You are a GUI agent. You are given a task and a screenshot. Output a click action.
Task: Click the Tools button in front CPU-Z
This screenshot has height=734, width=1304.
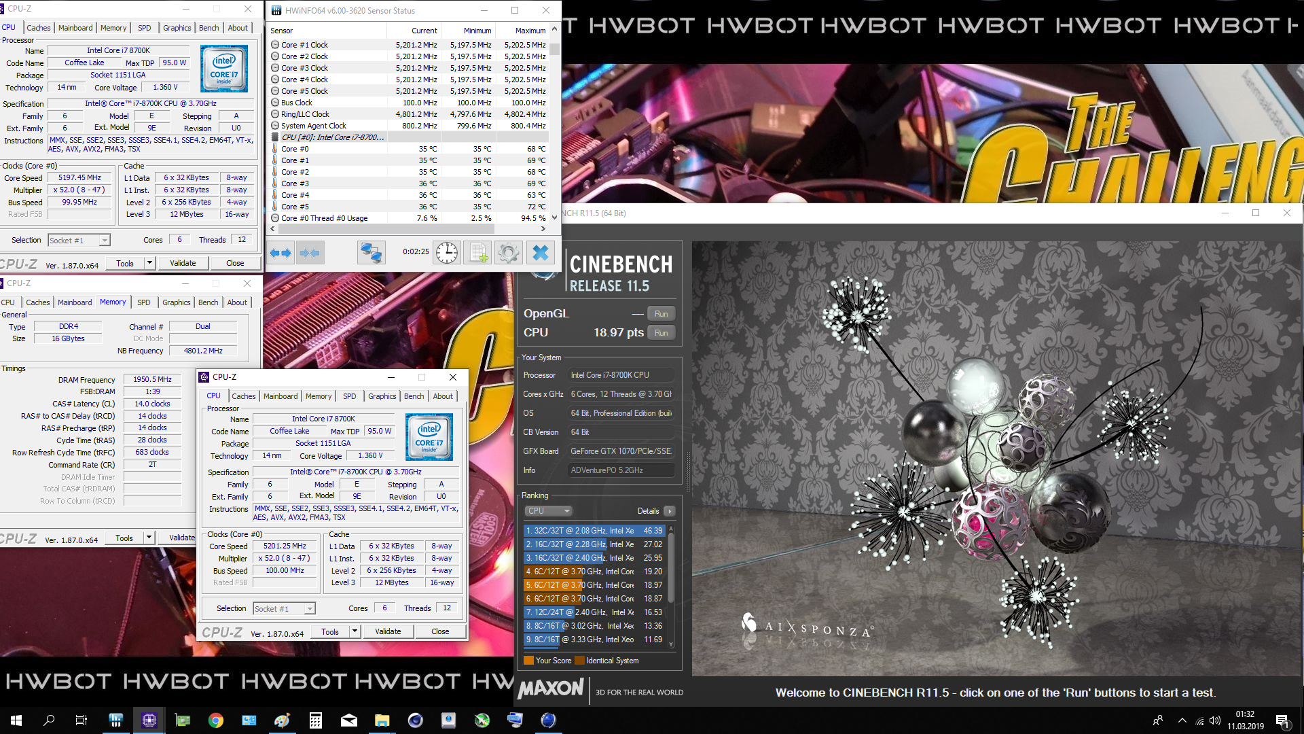[x=330, y=631]
